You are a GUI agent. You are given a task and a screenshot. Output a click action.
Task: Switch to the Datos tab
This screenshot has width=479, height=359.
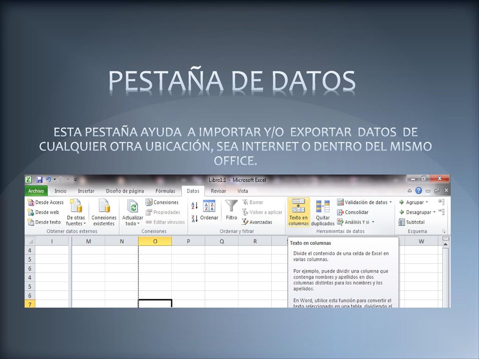tap(193, 191)
